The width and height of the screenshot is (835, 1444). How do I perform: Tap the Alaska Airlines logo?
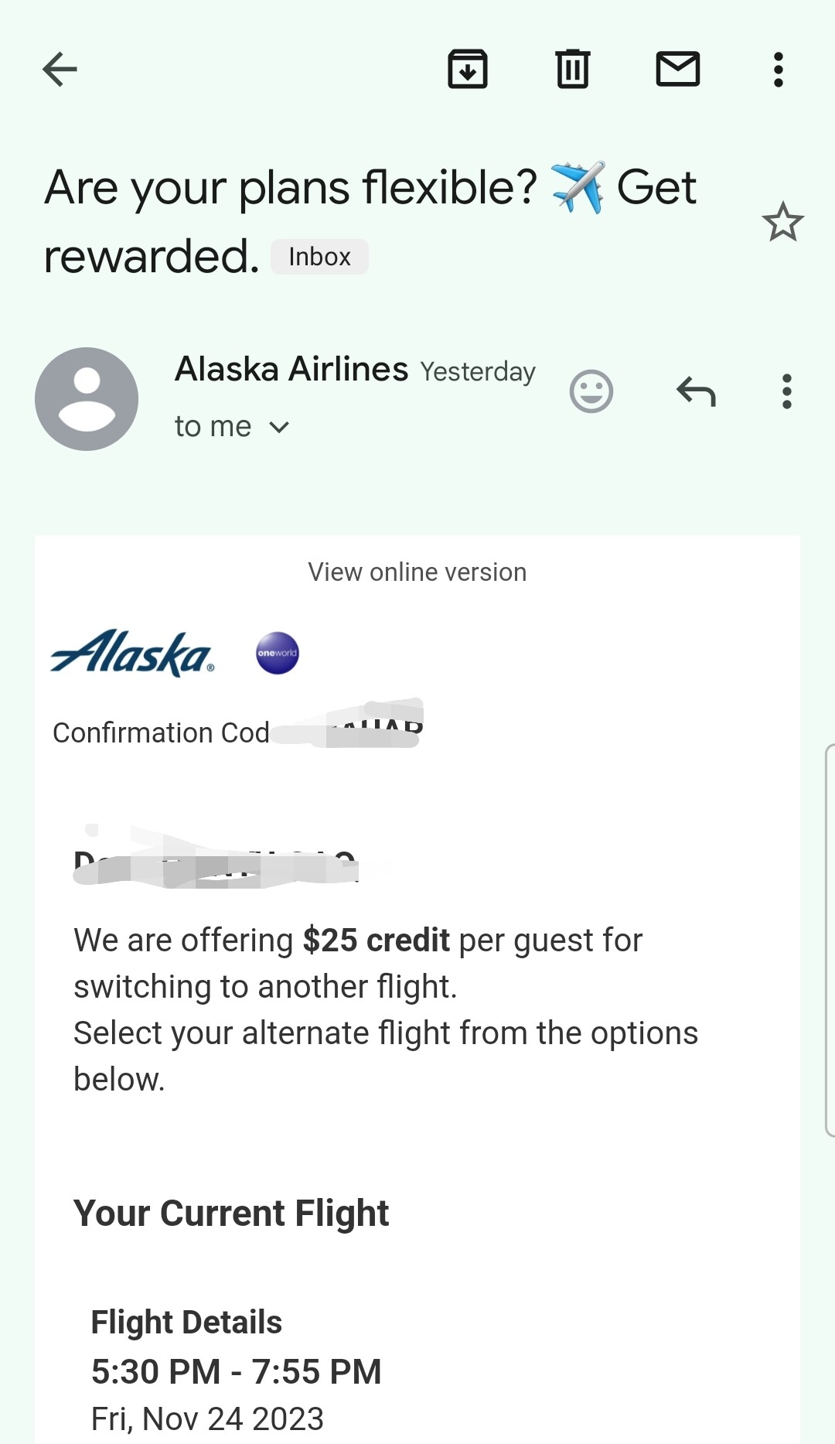[x=131, y=654]
